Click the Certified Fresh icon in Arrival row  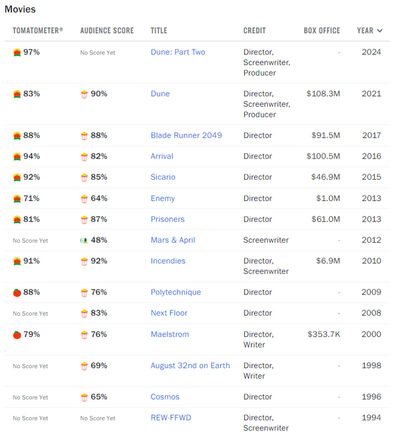[x=17, y=157]
